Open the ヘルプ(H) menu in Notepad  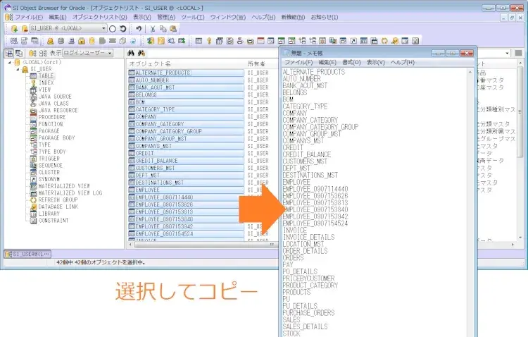point(403,62)
